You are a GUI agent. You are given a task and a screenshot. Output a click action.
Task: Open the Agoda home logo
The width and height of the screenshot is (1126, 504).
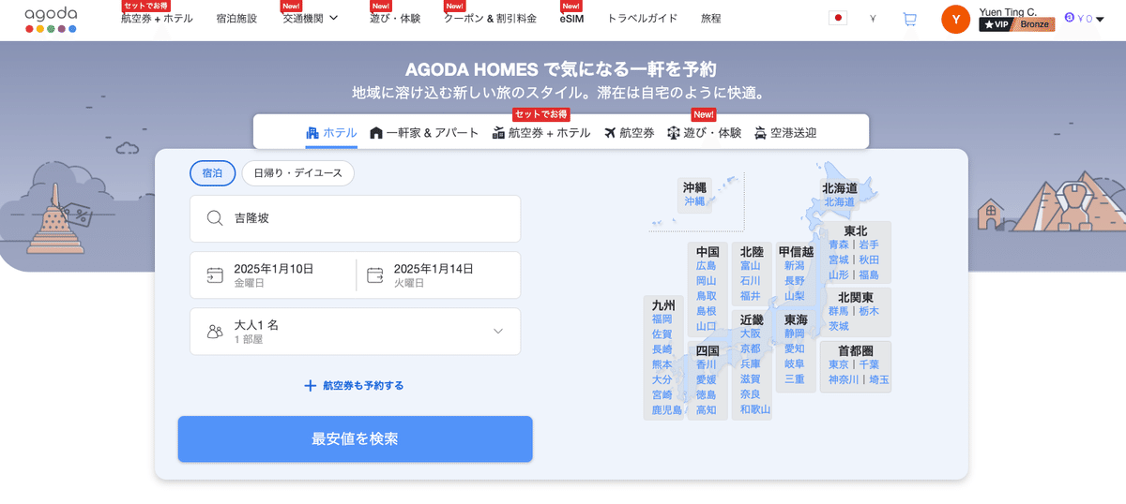pos(51,19)
